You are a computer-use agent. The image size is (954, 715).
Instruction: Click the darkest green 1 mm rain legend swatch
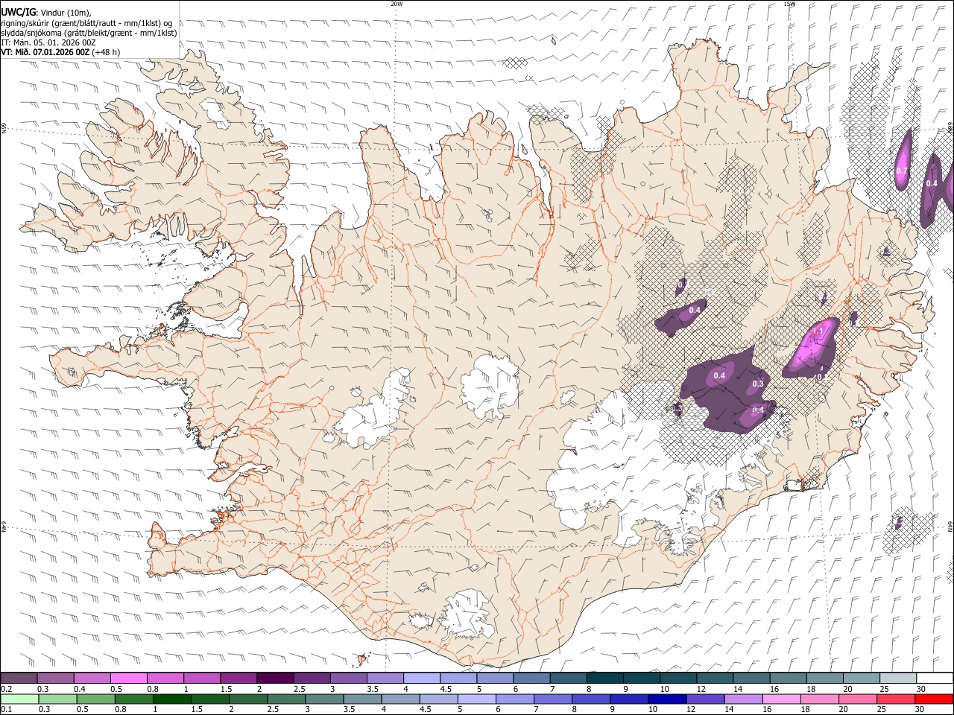click(172, 699)
